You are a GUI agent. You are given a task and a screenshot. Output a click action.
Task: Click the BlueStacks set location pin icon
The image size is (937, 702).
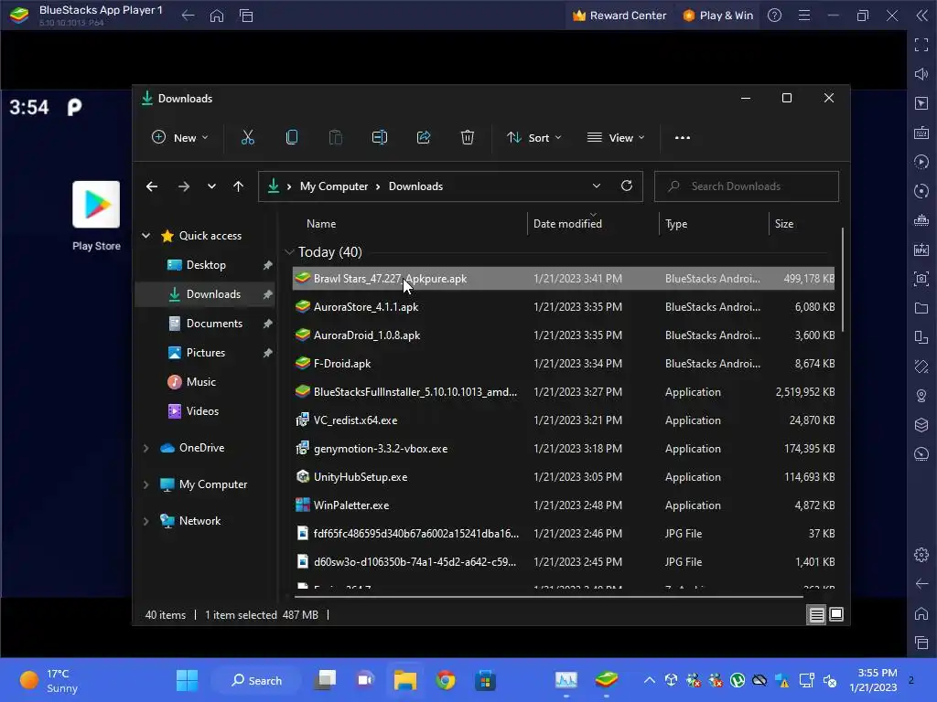pos(921,396)
